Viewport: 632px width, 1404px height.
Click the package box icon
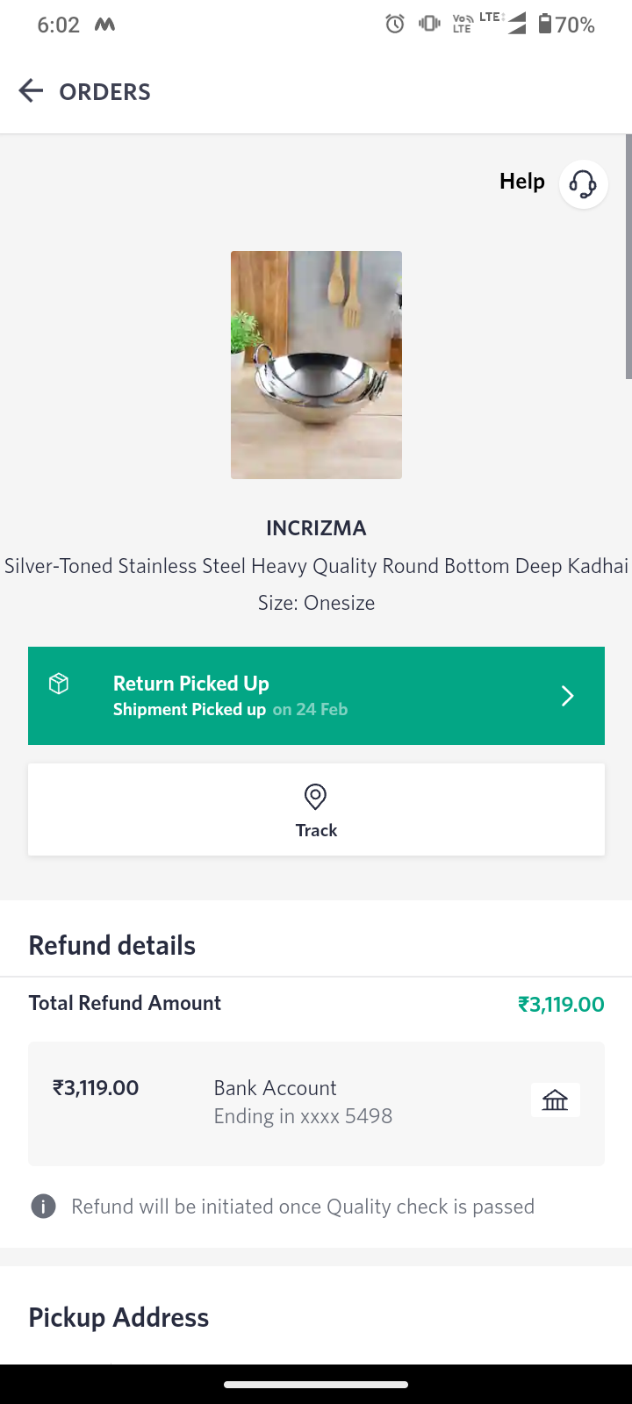point(59,684)
